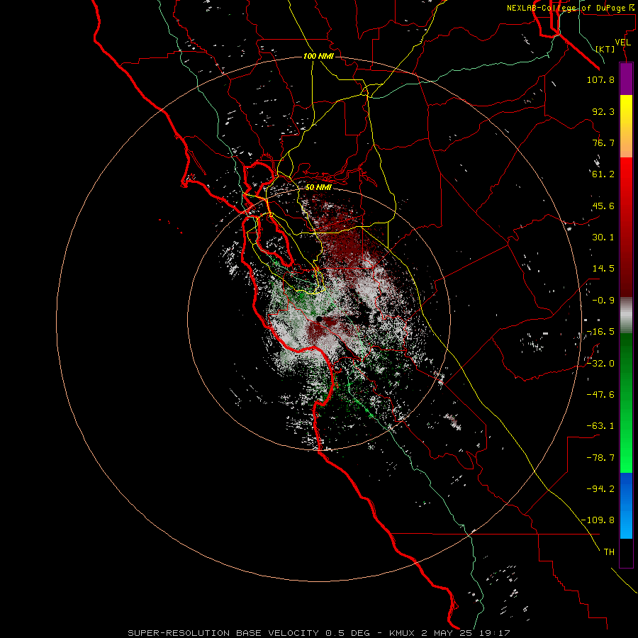Click the blue segment of the velocity color bar
Viewport: 638px width, 638px height.
click(626, 505)
